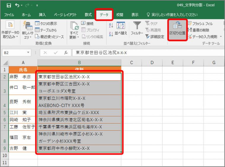Click 接続 connections button
This screenshot has width=225, height=167.
[x=87, y=23]
